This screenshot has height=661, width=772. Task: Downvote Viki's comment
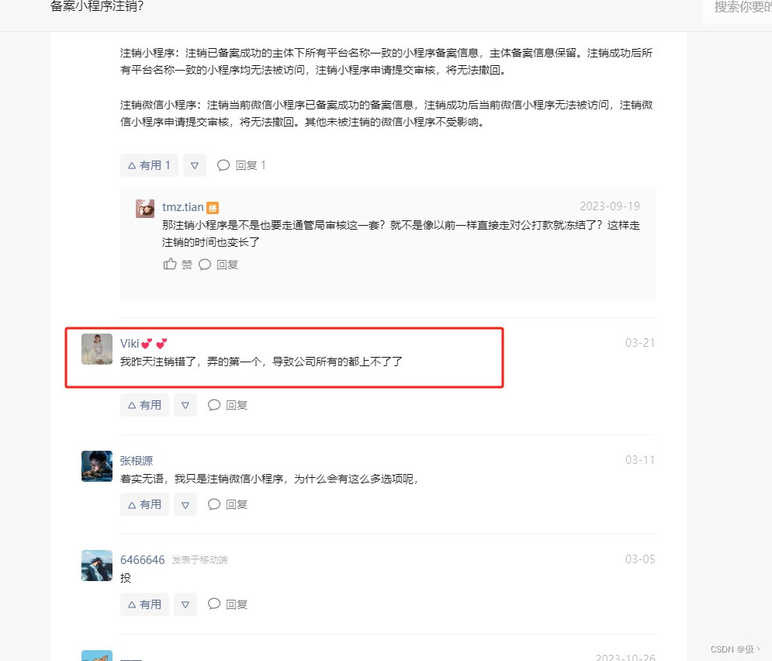point(185,405)
